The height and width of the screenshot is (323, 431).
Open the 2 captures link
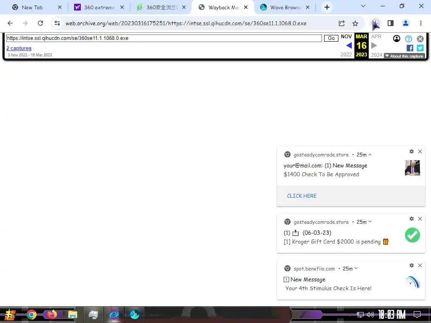pyautogui.click(x=19, y=48)
